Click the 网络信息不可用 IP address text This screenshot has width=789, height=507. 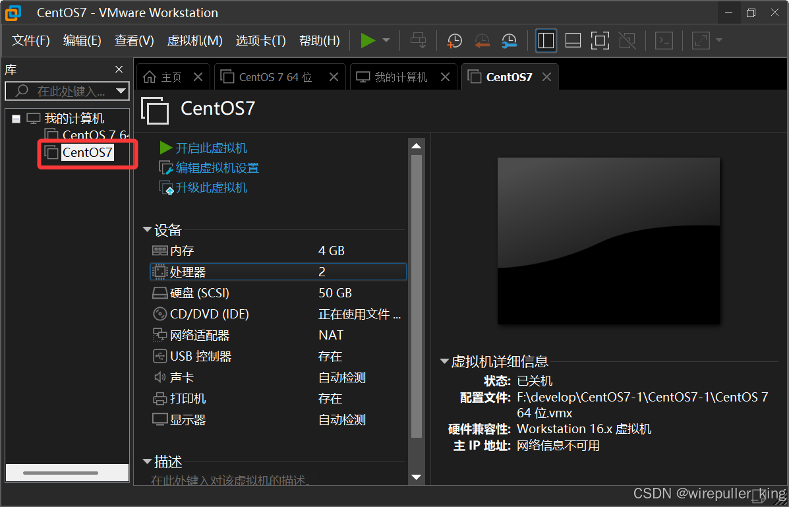pos(558,446)
